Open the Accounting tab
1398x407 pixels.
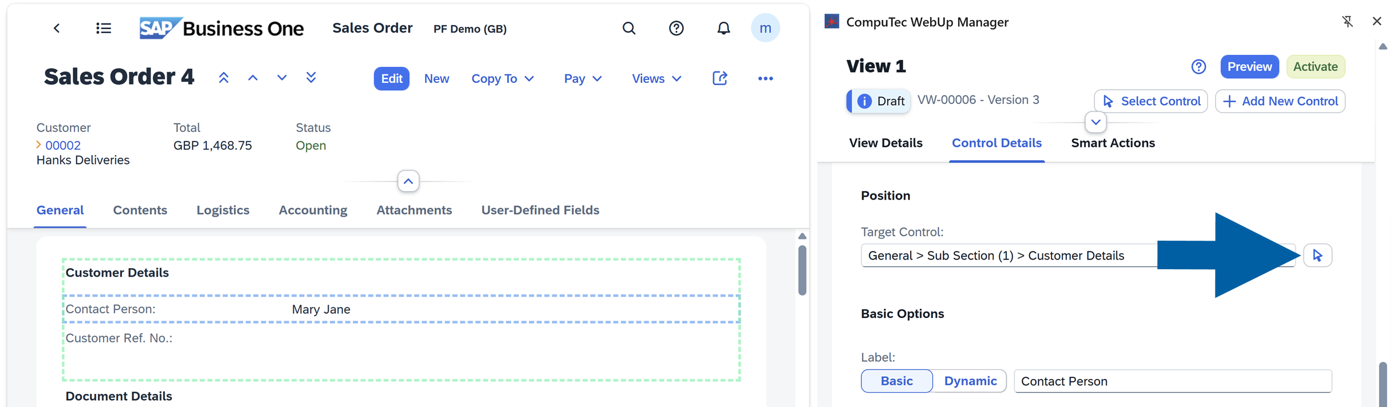point(313,210)
